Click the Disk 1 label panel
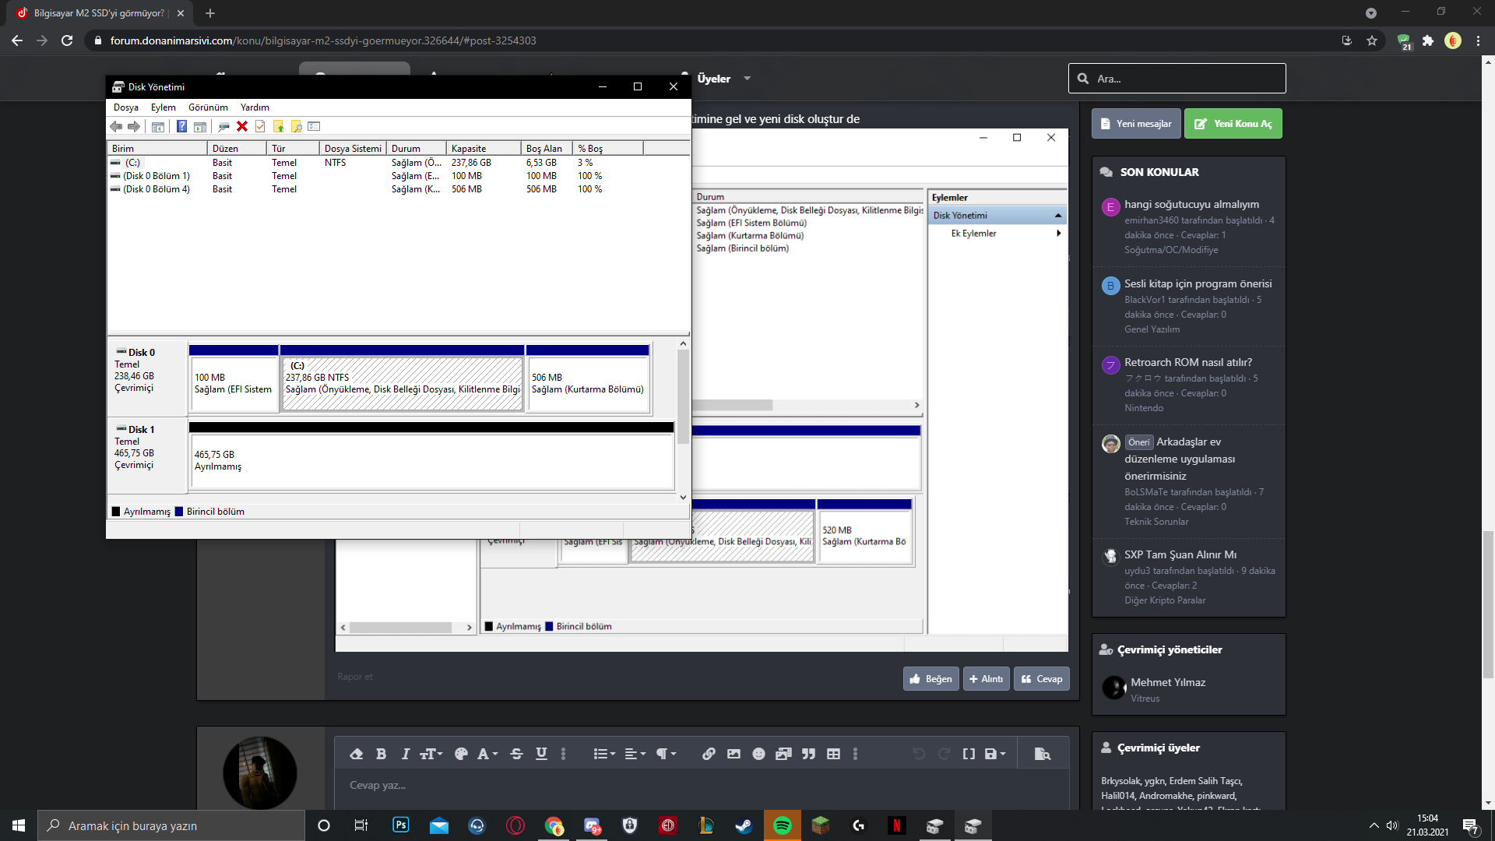 [147, 456]
